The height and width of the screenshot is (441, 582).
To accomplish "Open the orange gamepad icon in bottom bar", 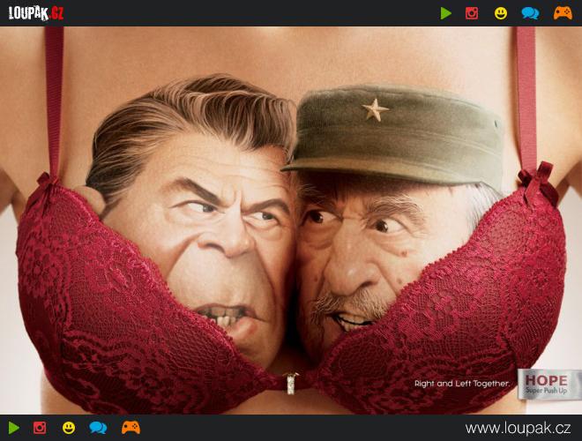I will coord(131,428).
